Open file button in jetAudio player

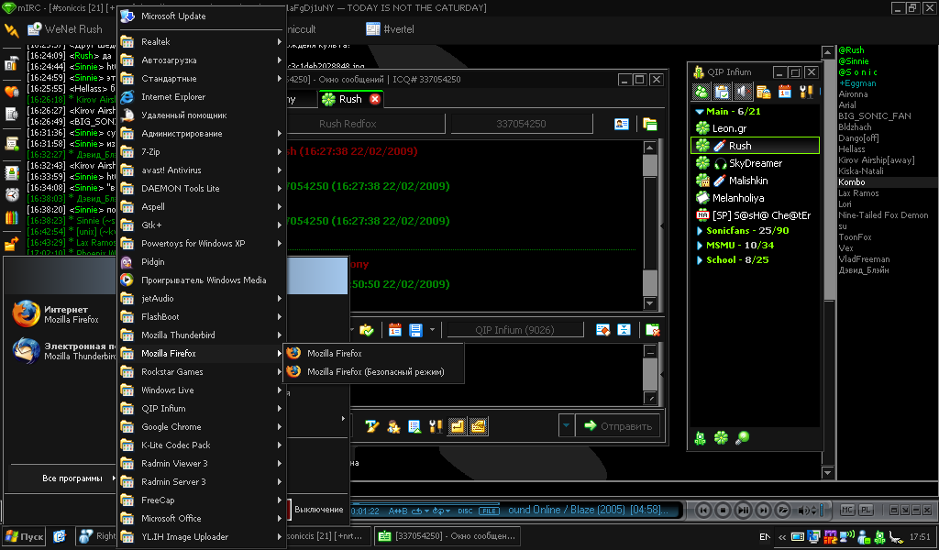[783, 510]
